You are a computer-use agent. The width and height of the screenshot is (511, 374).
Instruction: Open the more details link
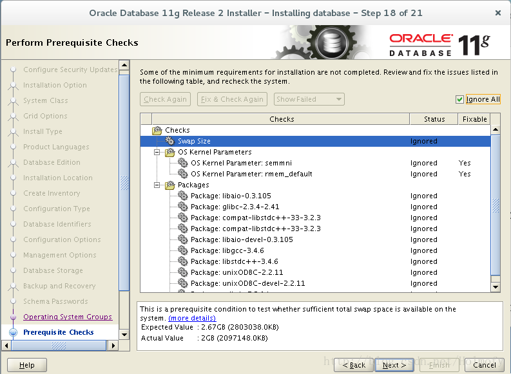coord(192,318)
